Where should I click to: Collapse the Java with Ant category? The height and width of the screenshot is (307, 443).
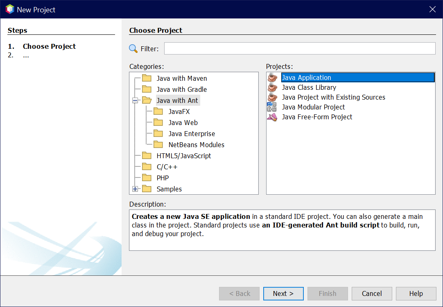click(x=135, y=100)
